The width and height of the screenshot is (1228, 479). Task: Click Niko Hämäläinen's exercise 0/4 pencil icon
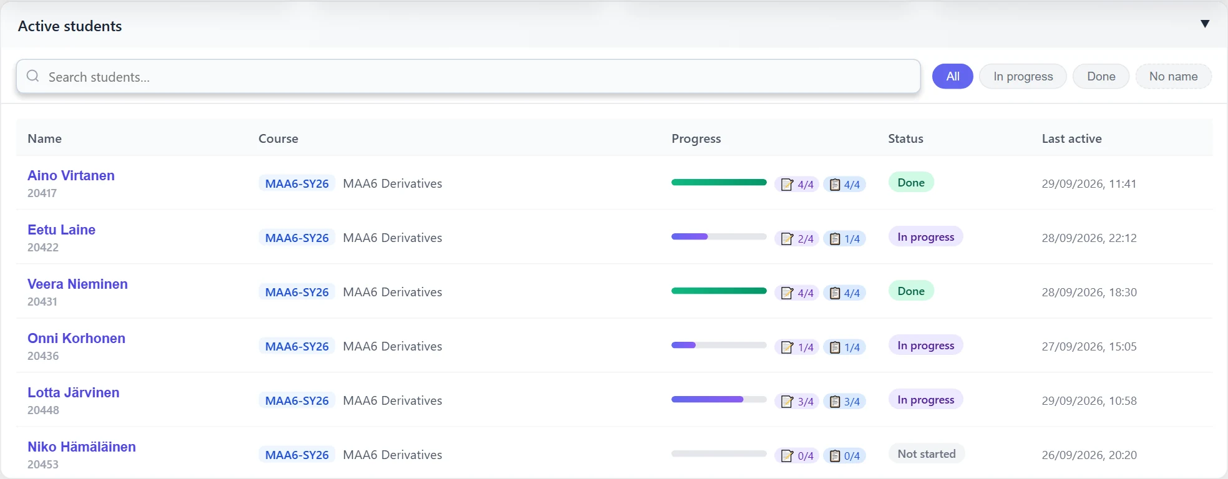click(787, 456)
